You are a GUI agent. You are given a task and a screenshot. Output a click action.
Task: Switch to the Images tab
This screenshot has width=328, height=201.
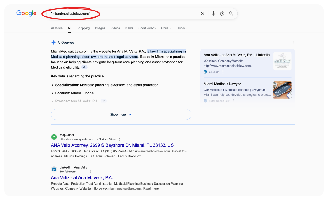(100, 28)
